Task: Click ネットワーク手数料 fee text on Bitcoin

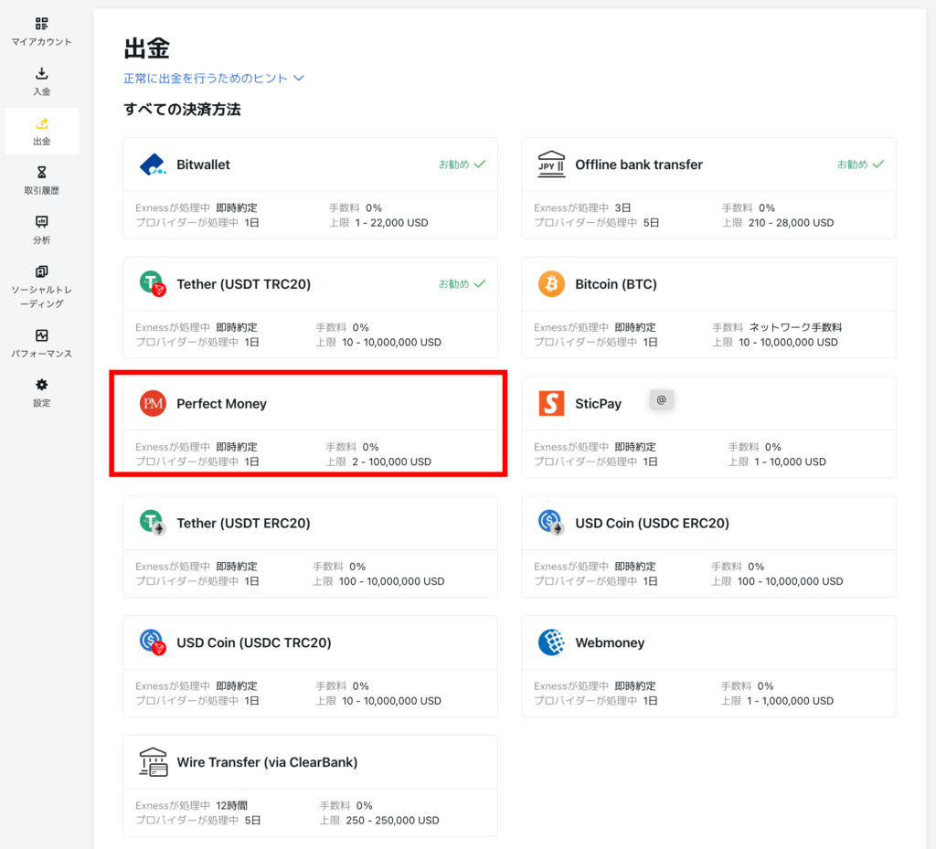Action: (x=795, y=327)
